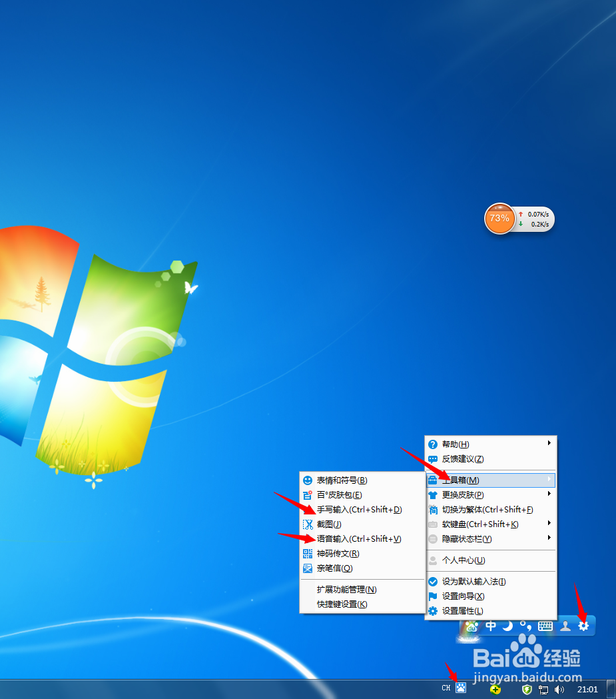Click the Baidu logo on IME status bar
This screenshot has height=699, width=616.
click(x=471, y=626)
